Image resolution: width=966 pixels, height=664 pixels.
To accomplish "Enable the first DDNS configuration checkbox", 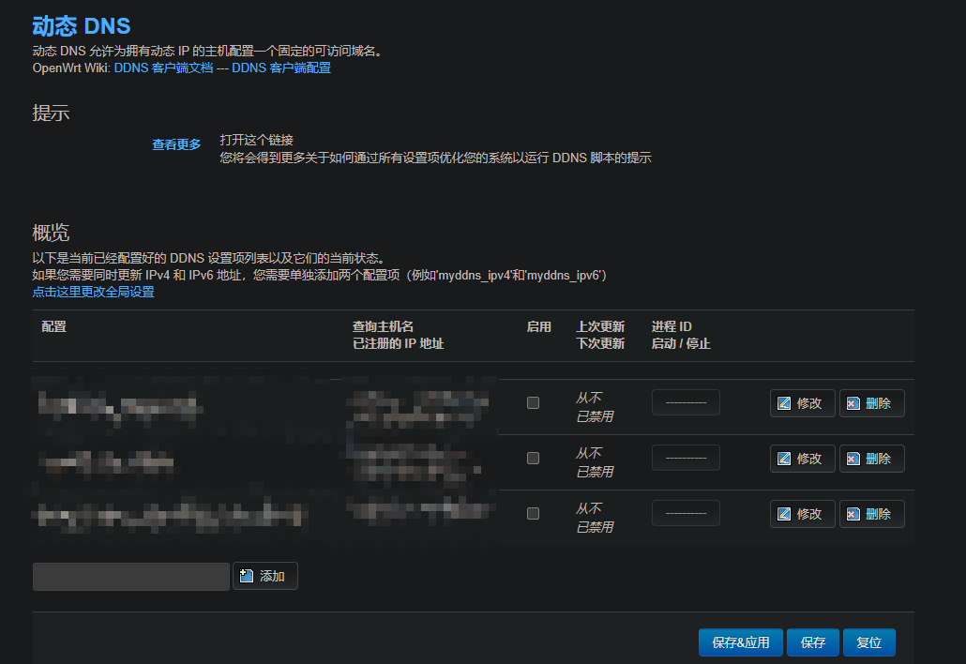I will point(533,402).
